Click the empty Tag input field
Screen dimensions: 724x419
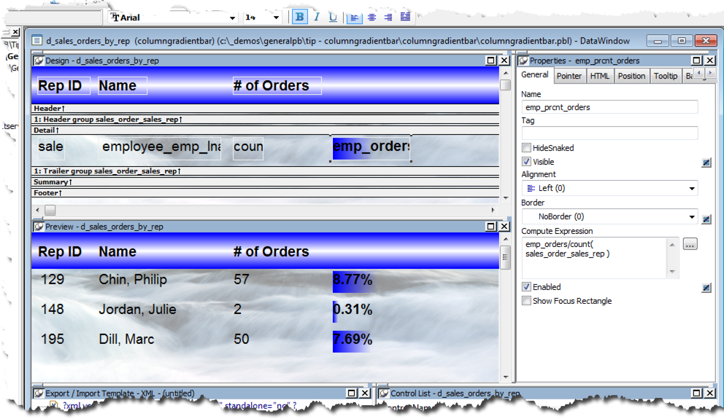[x=609, y=133]
